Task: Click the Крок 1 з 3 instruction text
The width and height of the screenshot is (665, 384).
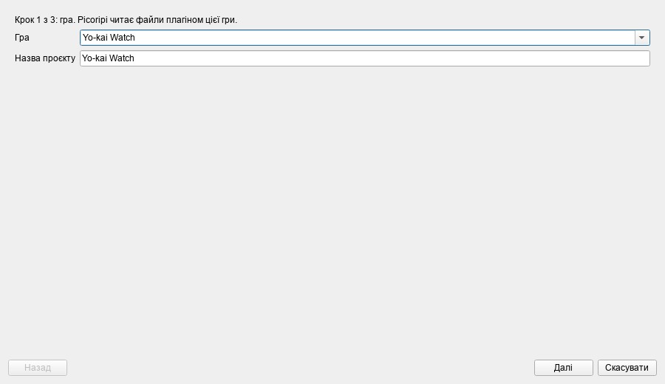Action: click(x=126, y=20)
